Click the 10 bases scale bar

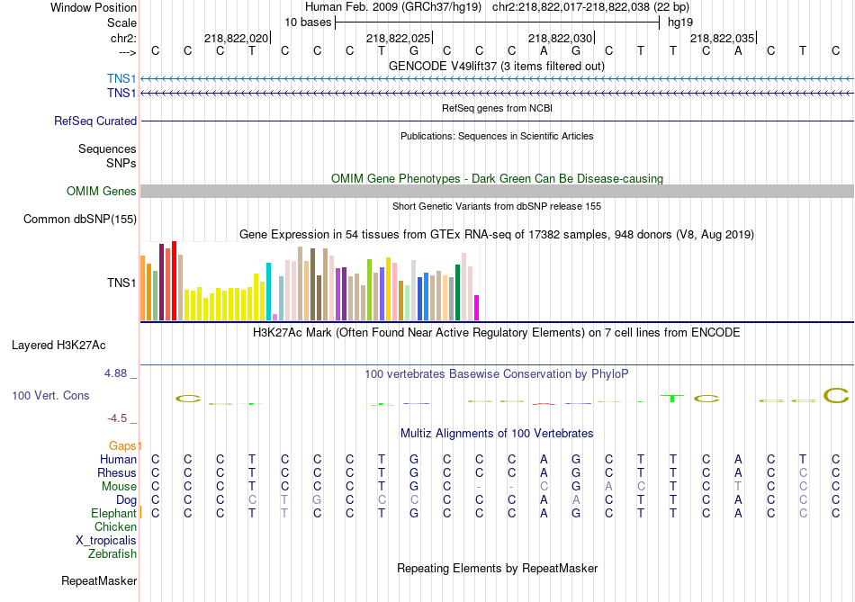[497, 22]
